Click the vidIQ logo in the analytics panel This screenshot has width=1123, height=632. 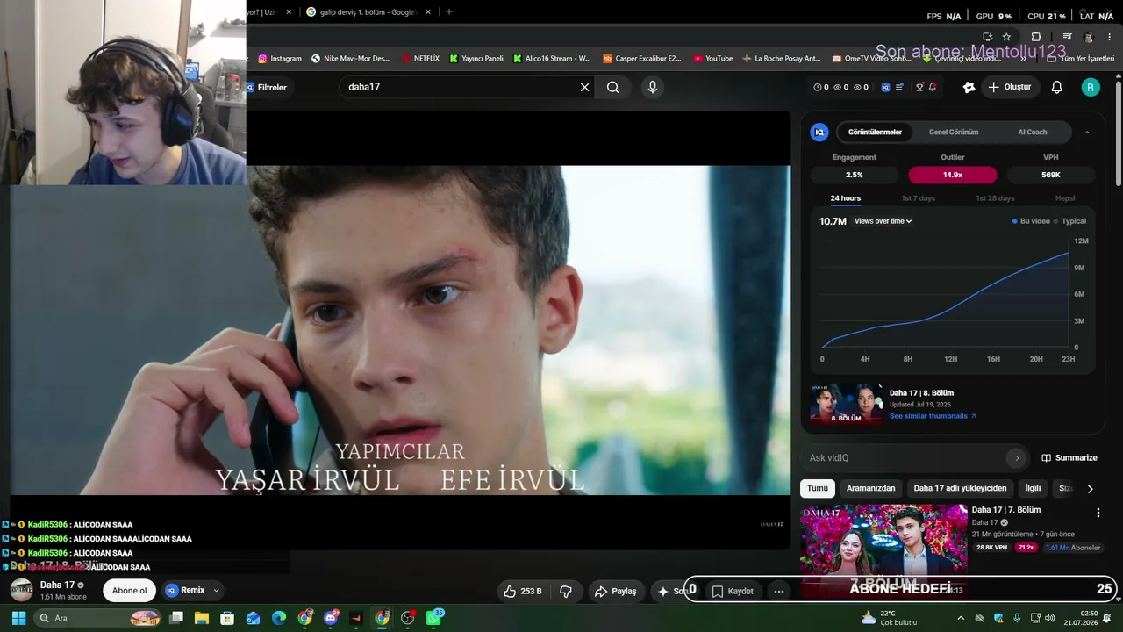click(x=819, y=133)
